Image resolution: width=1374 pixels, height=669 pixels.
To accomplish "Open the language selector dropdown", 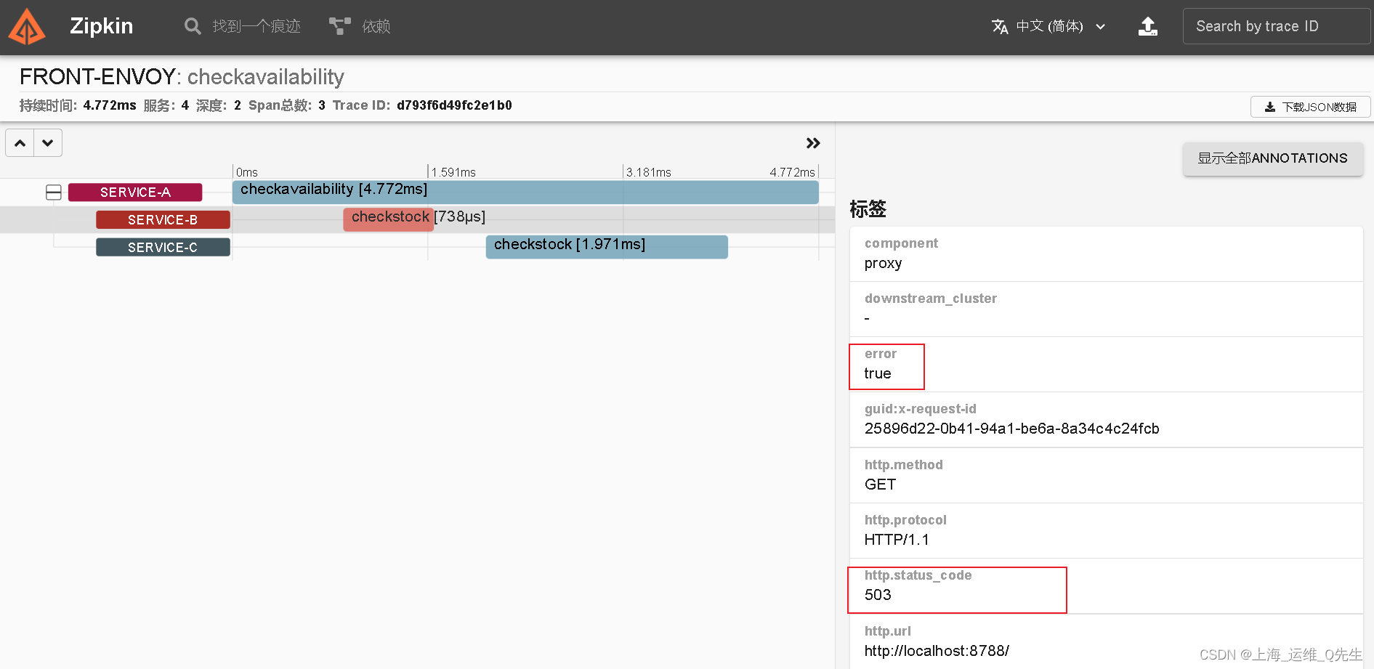I will point(1049,26).
